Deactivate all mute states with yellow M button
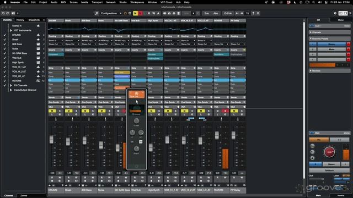The width and height of the screenshot is (353, 198). 135,13
